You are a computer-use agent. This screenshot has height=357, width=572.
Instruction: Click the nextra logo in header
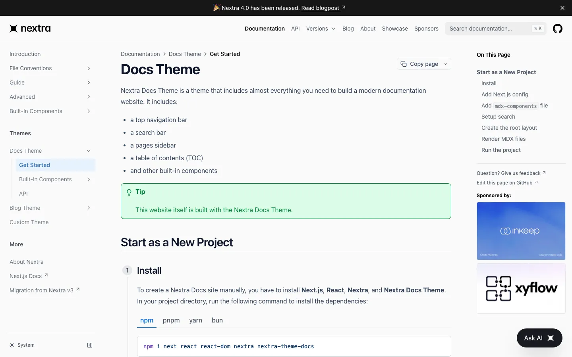click(x=30, y=29)
